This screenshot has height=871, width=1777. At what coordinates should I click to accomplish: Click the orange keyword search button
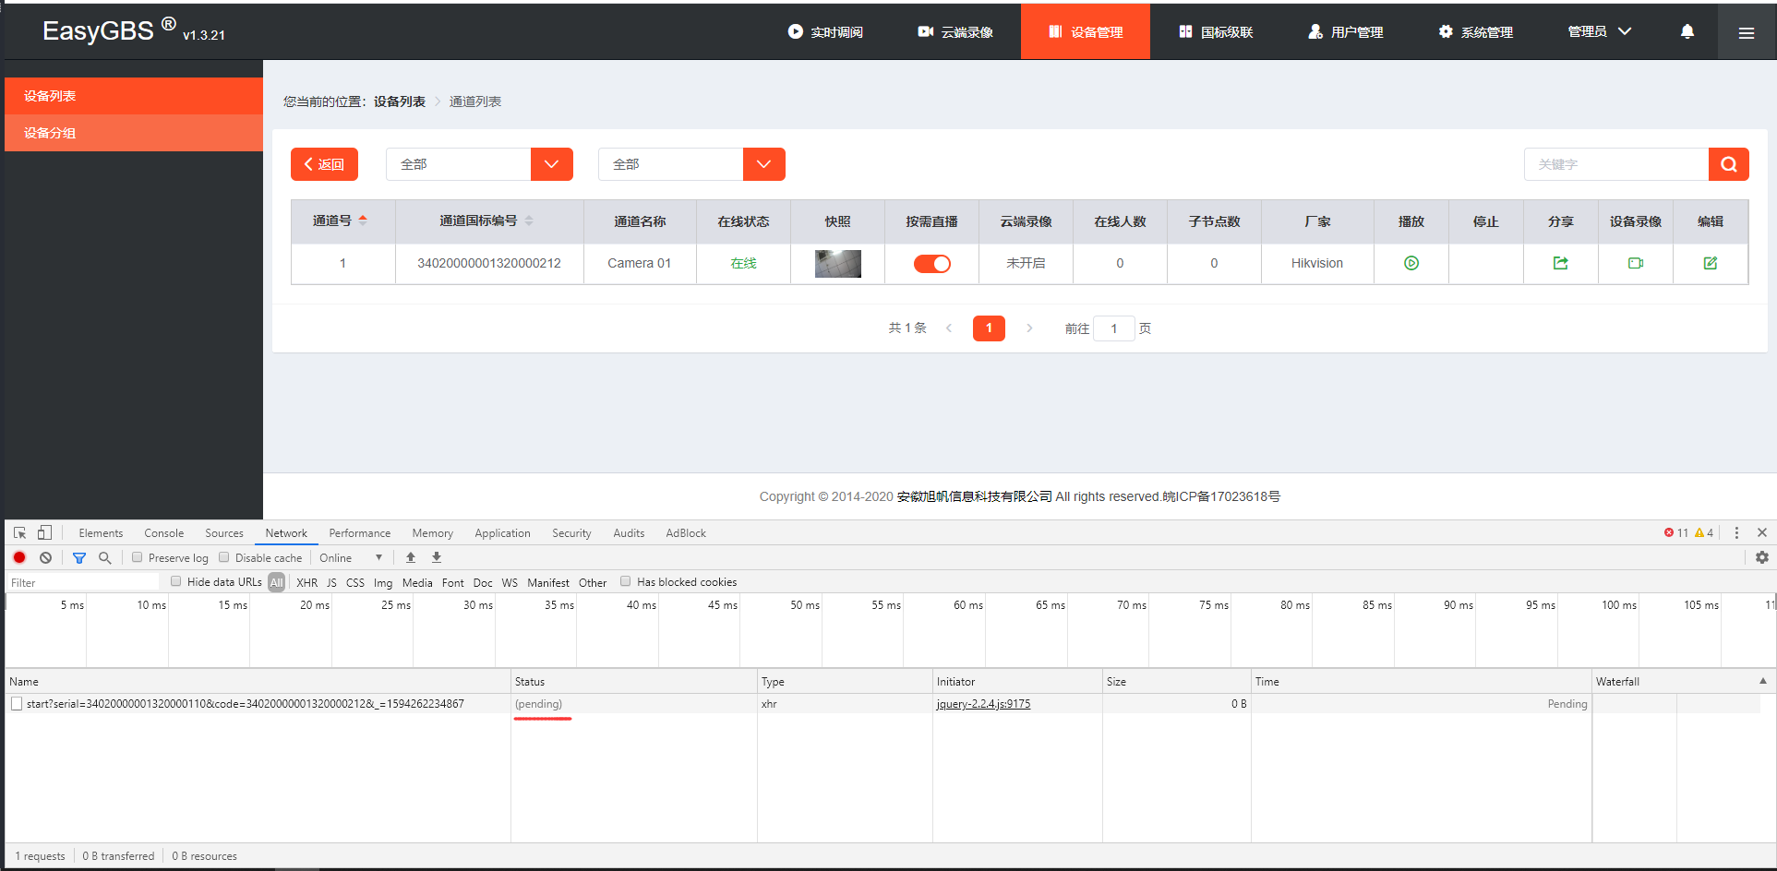click(1729, 164)
